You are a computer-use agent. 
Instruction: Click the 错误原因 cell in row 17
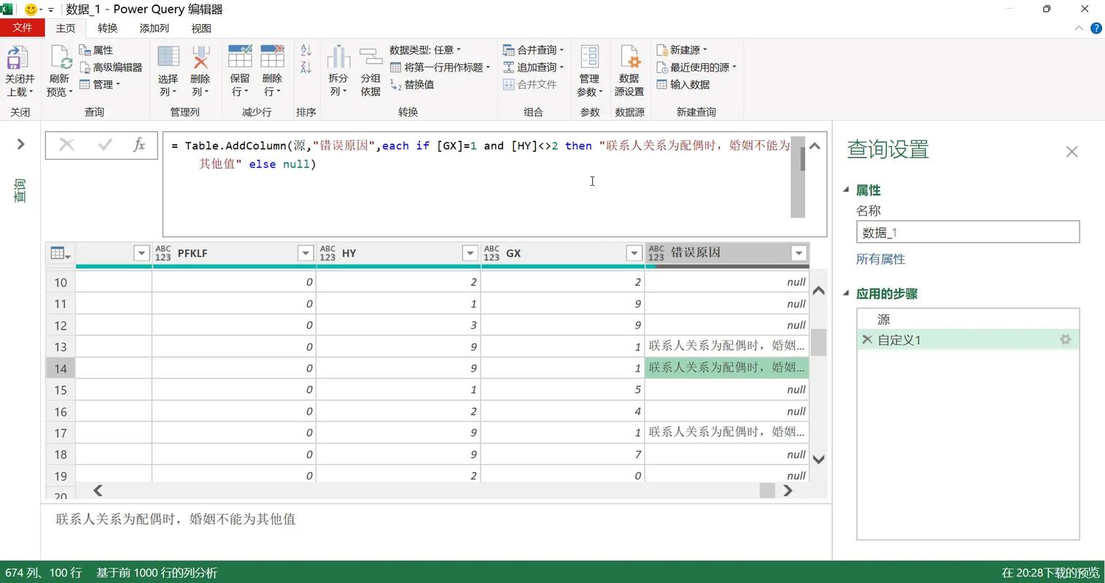pyautogui.click(x=726, y=432)
